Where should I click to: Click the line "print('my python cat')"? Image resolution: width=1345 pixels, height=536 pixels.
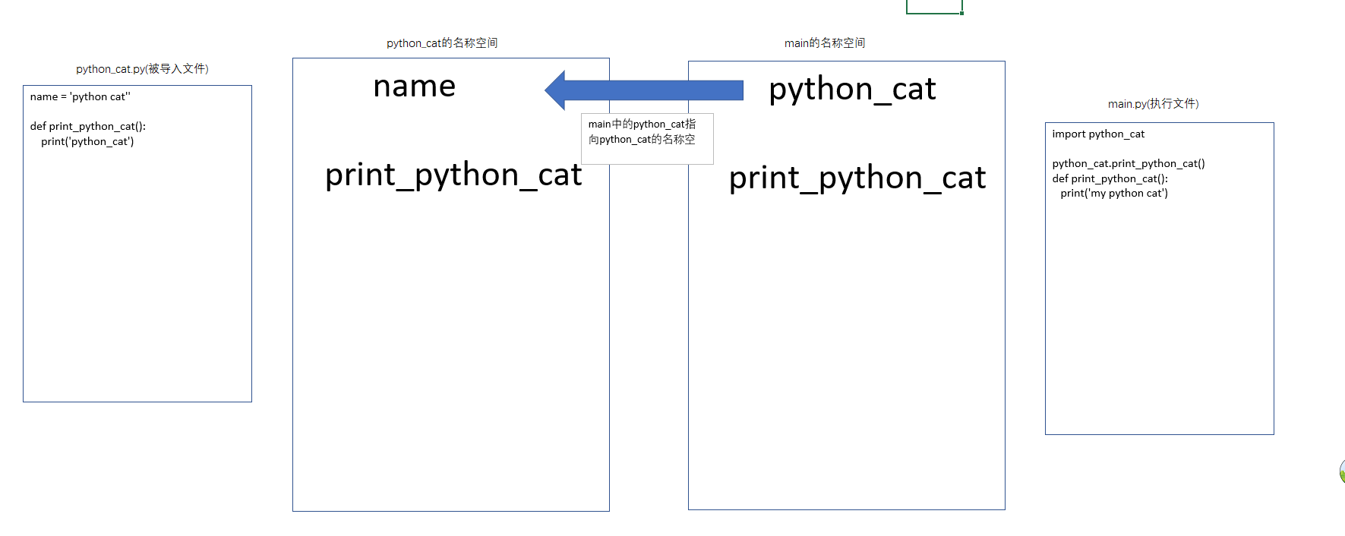[x=1114, y=193]
